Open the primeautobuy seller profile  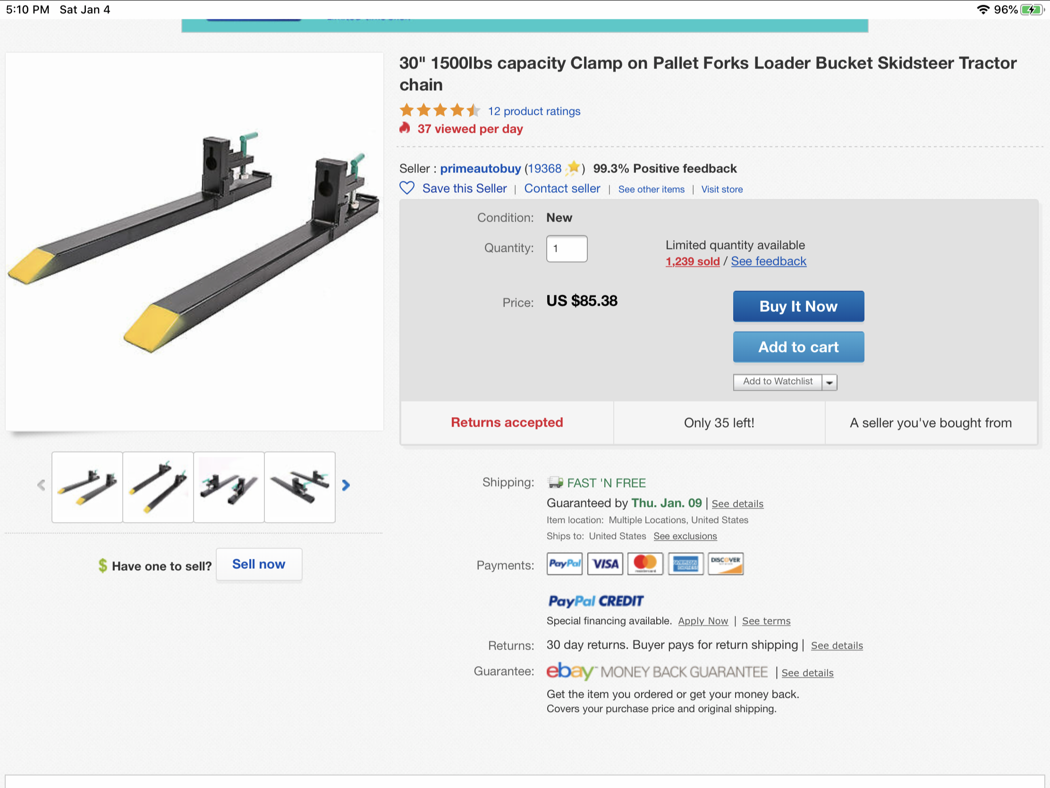click(480, 169)
